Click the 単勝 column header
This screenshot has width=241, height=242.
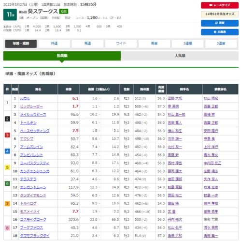click(69, 89)
